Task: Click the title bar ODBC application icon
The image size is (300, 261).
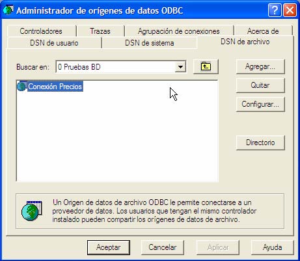Action: [8, 10]
